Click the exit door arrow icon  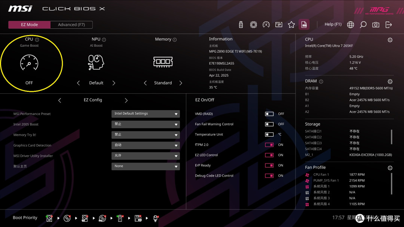(389, 25)
